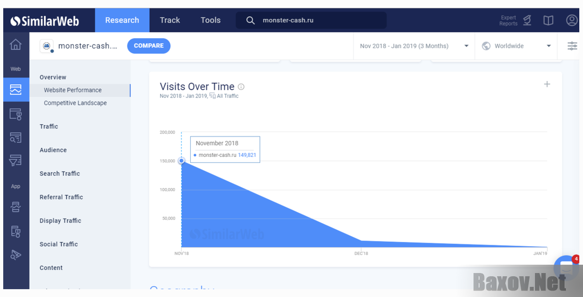The height and width of the screenshot is (297, 583).
Task: Click the Visits Over Time info icon
Action: coord(241,87)
